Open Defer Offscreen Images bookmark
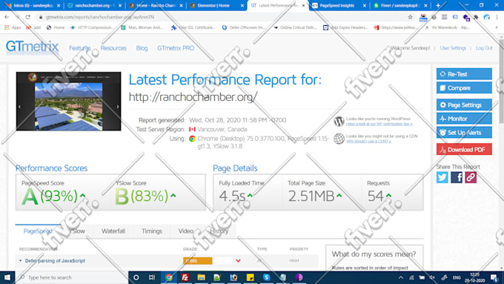Viewport: 504px width, 284px height. click(x=244, y=27)
